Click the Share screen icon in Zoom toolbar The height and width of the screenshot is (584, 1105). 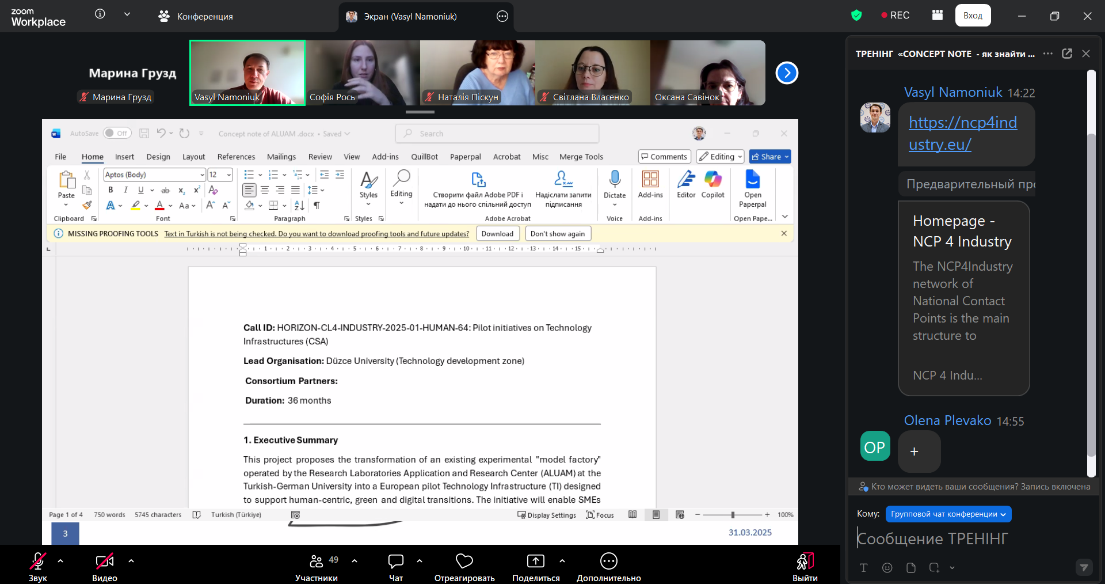click(x=535, y=561)
